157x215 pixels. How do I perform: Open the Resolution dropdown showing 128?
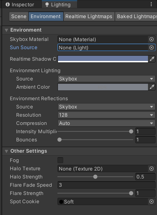click(106, 115)
